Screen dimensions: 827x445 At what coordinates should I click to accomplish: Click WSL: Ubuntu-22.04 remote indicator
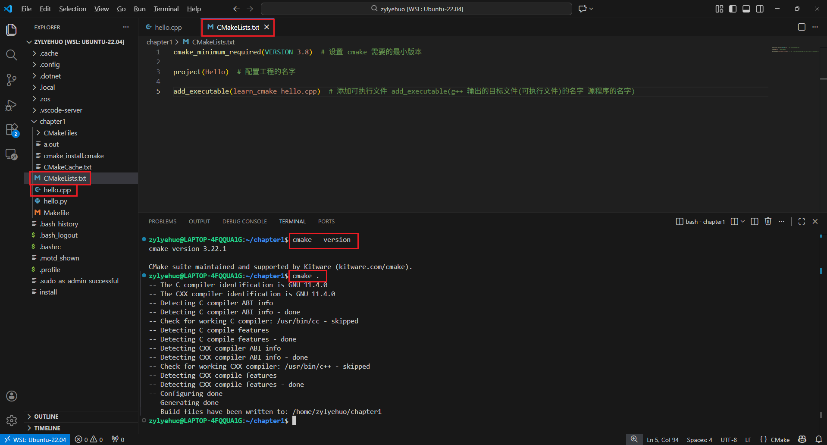point(35,439)
